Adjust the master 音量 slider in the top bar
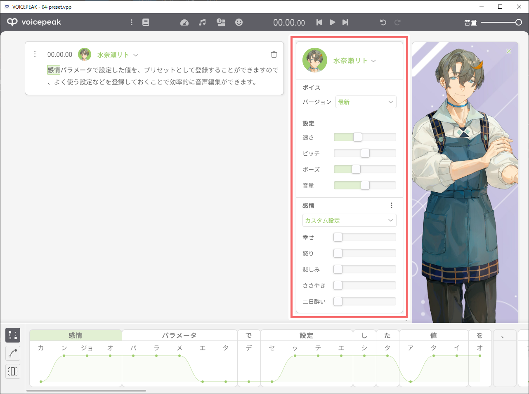Screen dimensions: 529x394 click(501, 22)
